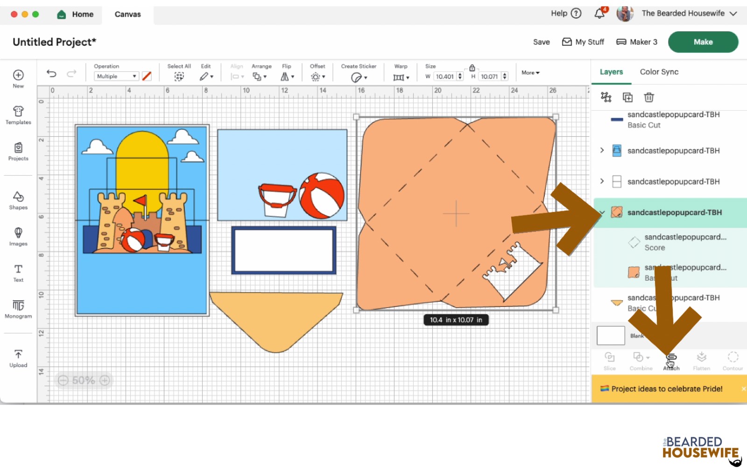Select the beach ball panel on canvas

[x=282, y=175]
